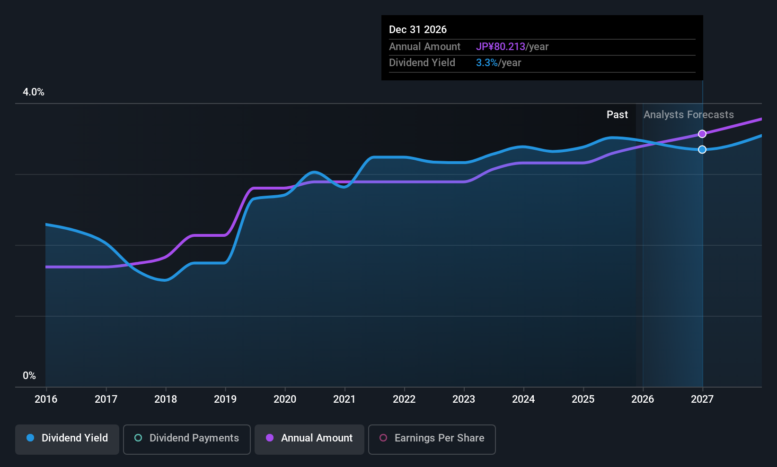This screenshot has width=777, height=467.
Task: Click the 3.3% dividend yield tooltip value
Action: (487, 63)
